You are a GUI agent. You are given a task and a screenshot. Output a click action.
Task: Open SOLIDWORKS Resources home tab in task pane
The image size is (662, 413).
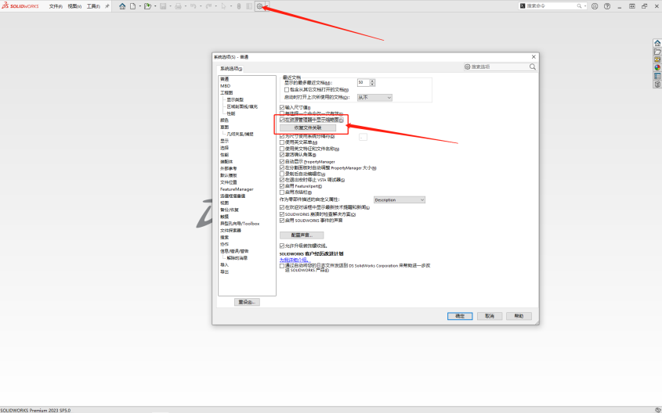(x=657, y=43)
